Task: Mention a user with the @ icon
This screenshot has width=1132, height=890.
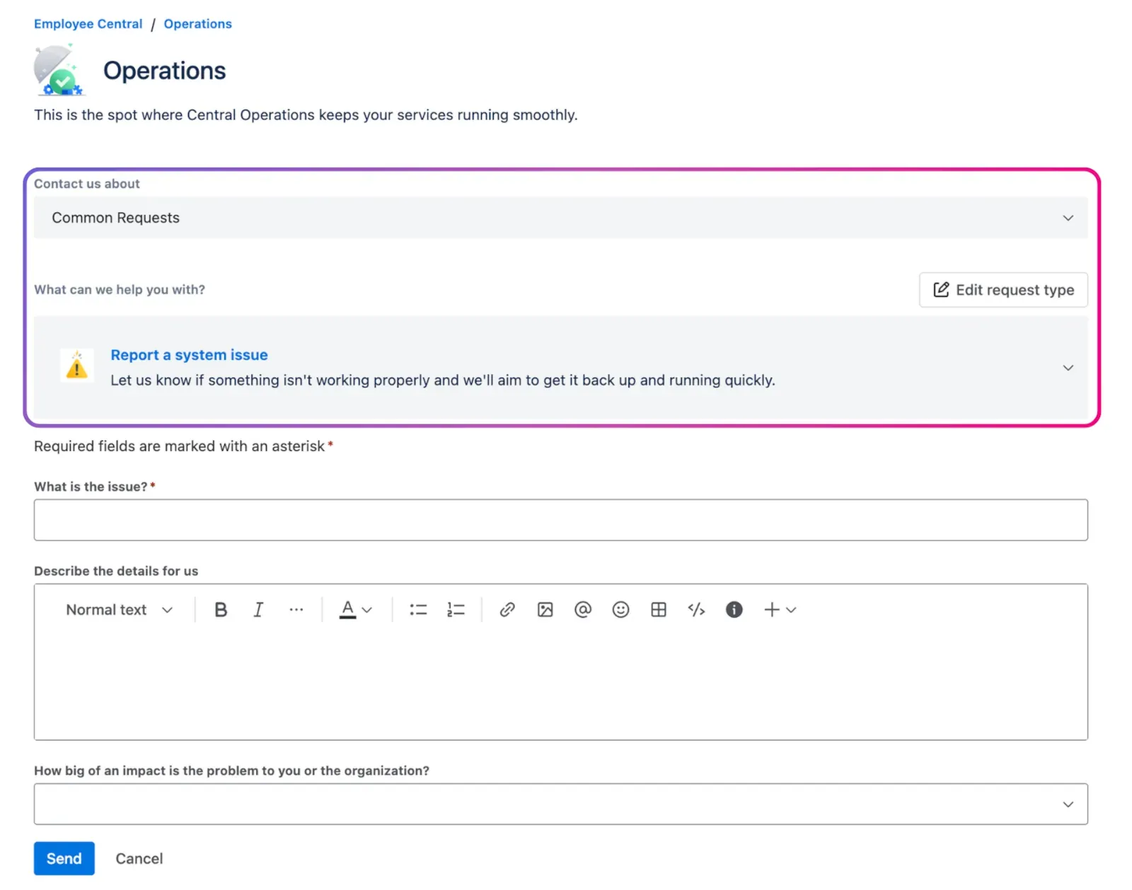Action: [x=583, y=609]
